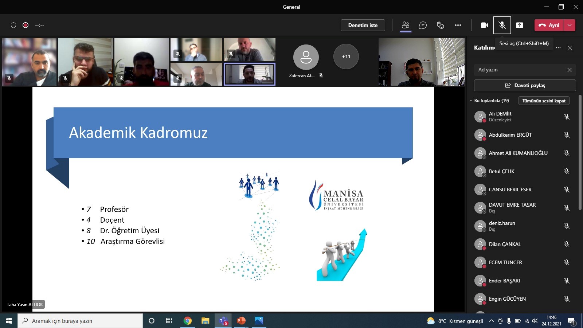This screenshot has height=328, width=583.
Task: Open the reactions icon
Action: [x=440, y=25]
